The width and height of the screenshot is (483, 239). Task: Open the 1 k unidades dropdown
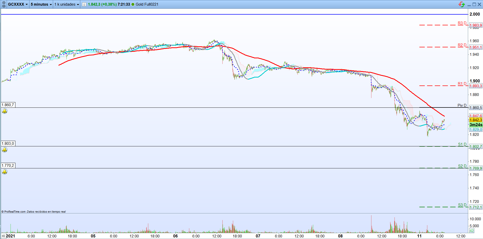67,4
